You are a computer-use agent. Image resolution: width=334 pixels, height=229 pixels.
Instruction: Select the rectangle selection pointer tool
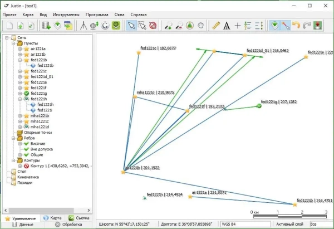[142, 26]
